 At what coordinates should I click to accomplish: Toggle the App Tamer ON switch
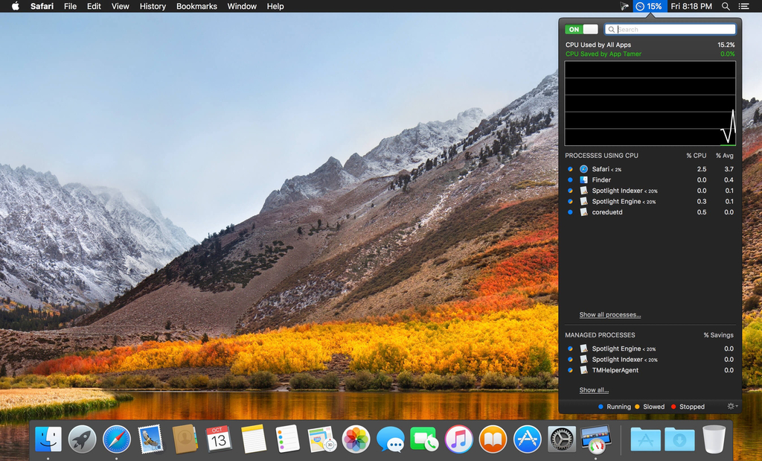coord(581,30)
